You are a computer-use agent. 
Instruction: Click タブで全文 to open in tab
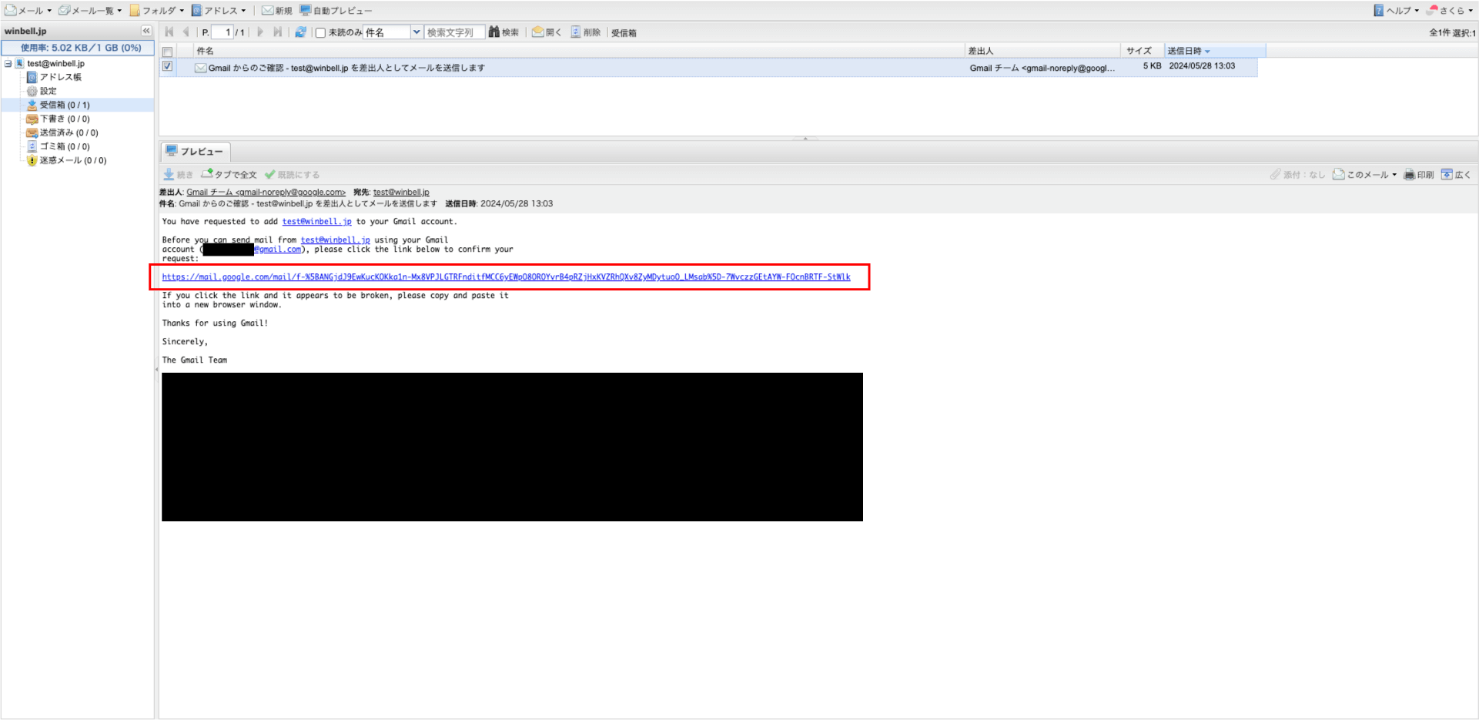(x=229, y=175)
